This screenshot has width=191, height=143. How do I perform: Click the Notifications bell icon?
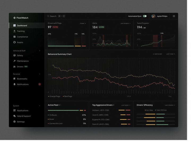pyautogui.click(x=15, y=84)
